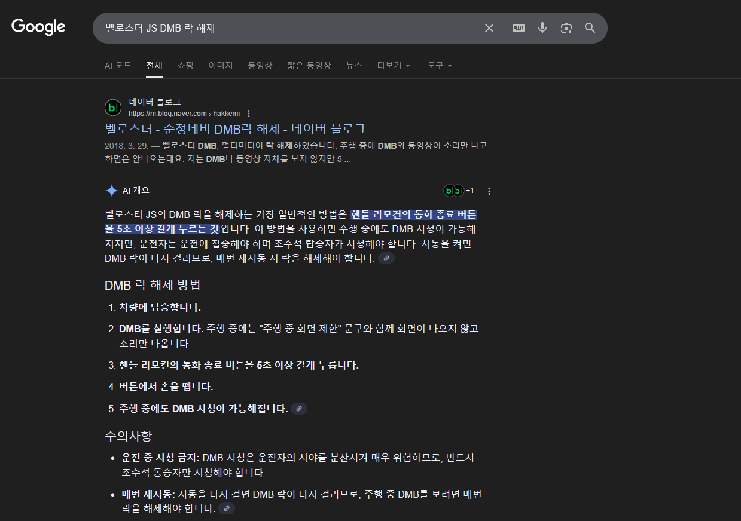The image size is (741, 521).
Task: Open the source icons with +1 badge
Action: [459, 191]
